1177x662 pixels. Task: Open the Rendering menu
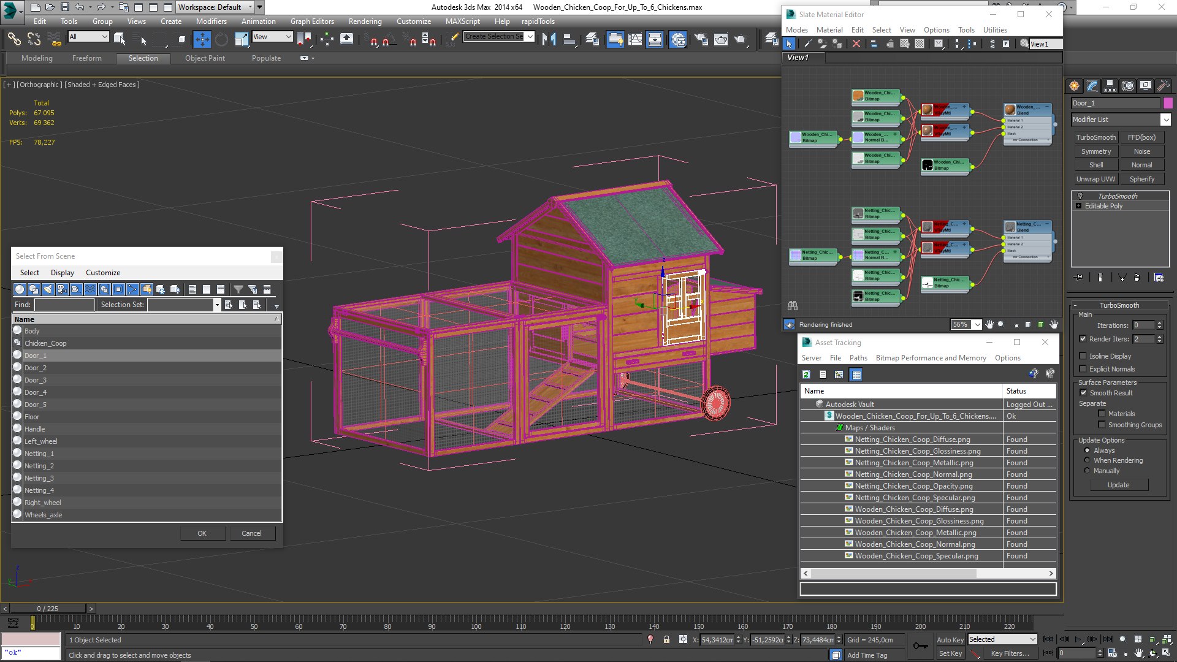click(x=365, y=21)
